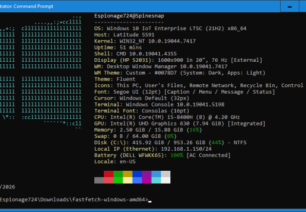Click the WM: Desktop Window Manager line
306x212 pixels.
[x=161, y=67]
